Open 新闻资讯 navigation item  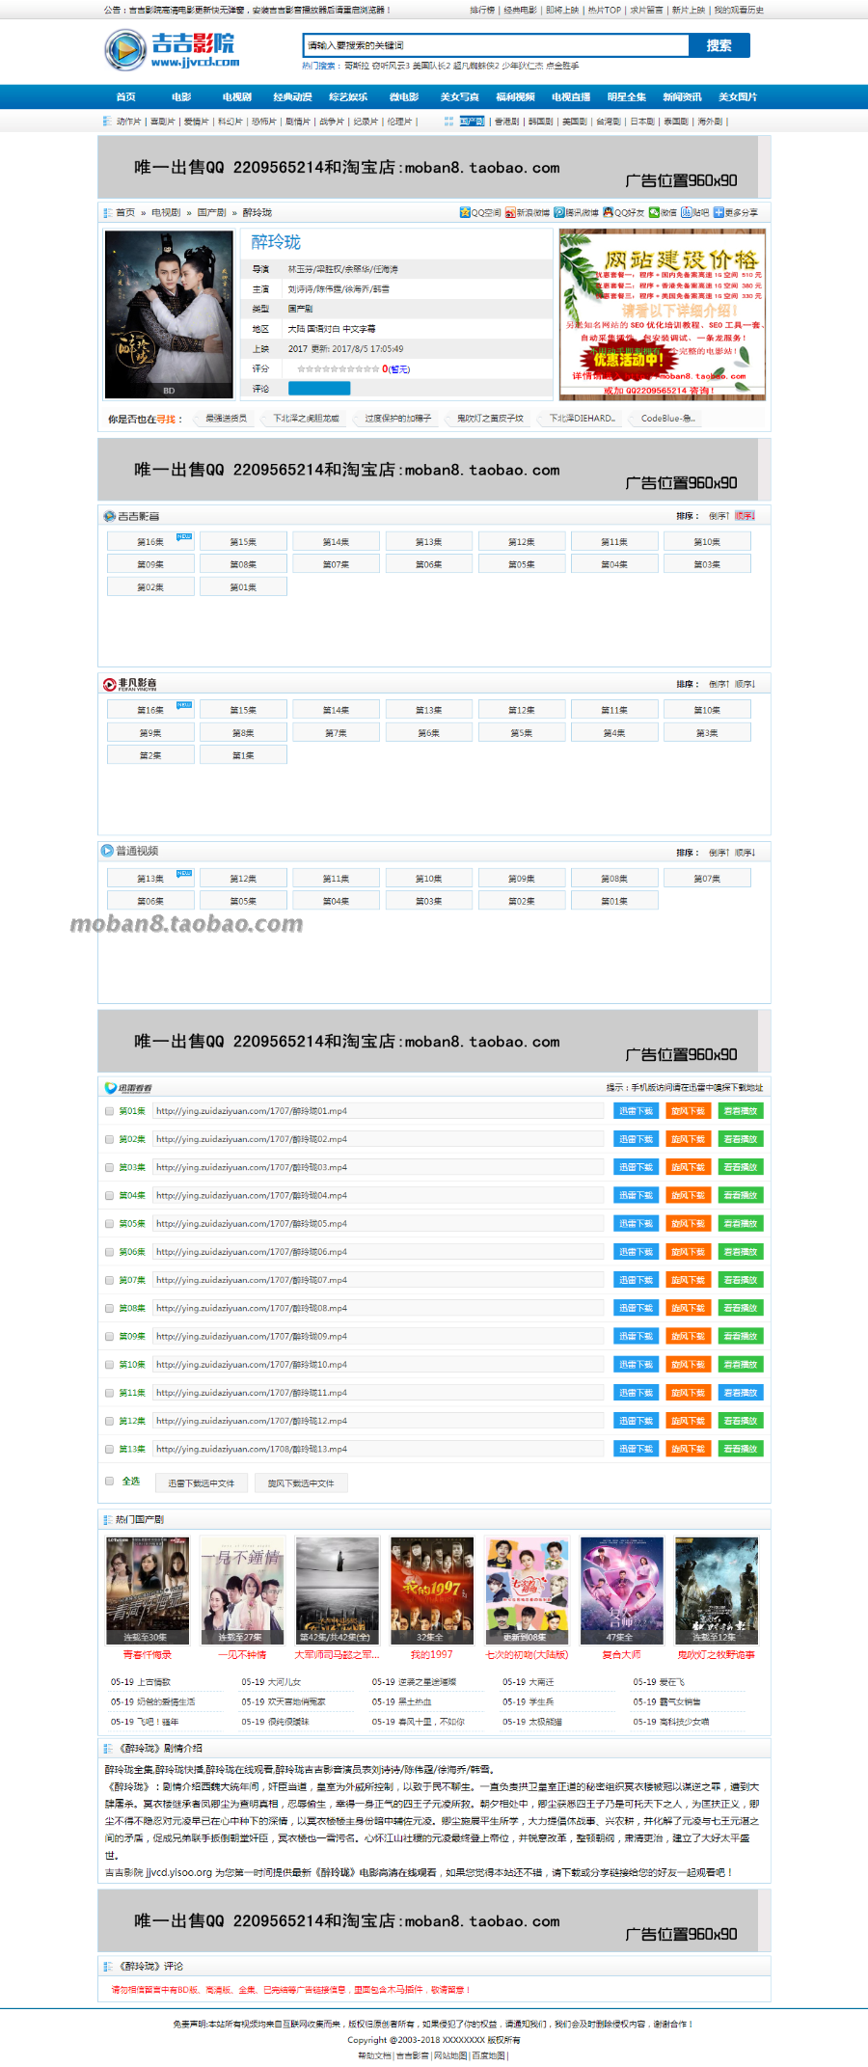coord(683,97)
